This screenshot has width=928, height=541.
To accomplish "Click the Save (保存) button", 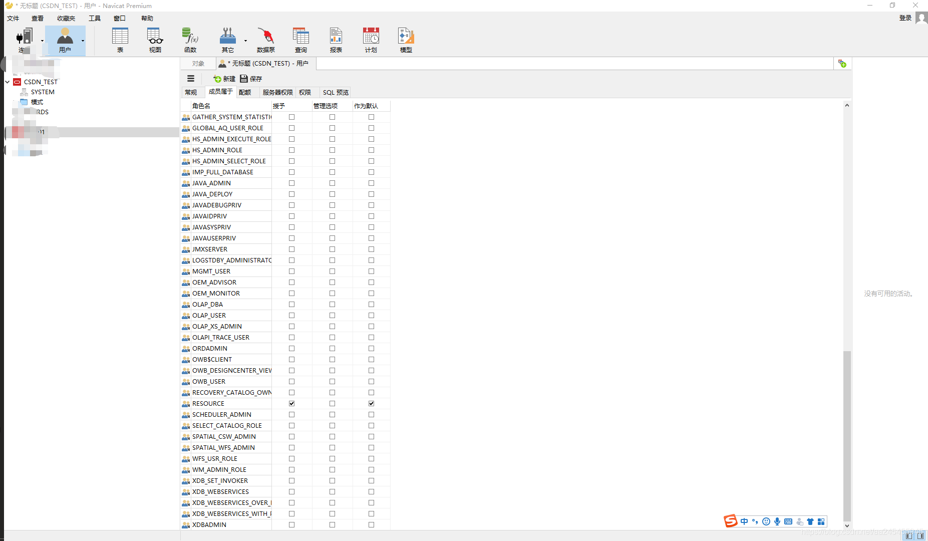I will click(x=251, y=79).
